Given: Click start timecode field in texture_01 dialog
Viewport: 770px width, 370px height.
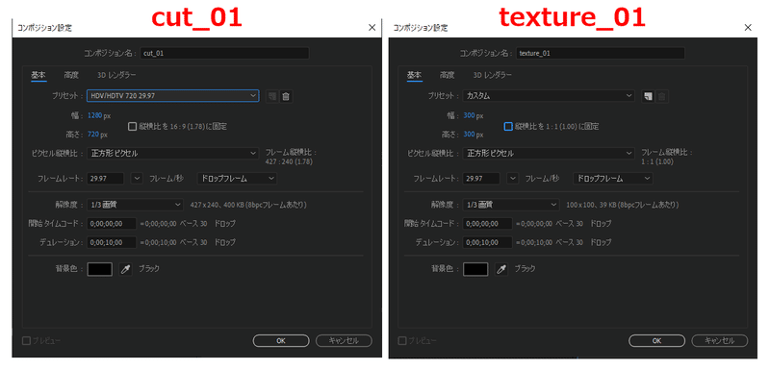Looking at the screenshot, I should (x=488, y=224).
